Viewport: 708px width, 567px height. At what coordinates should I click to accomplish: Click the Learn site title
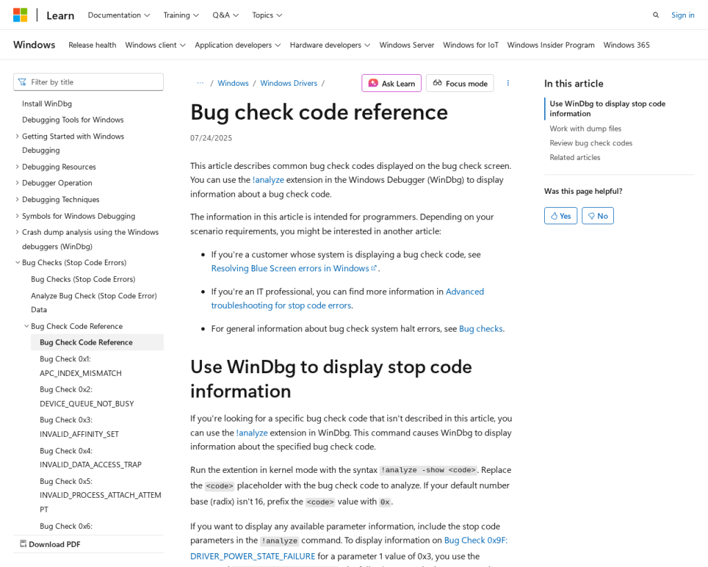point(60,15)
